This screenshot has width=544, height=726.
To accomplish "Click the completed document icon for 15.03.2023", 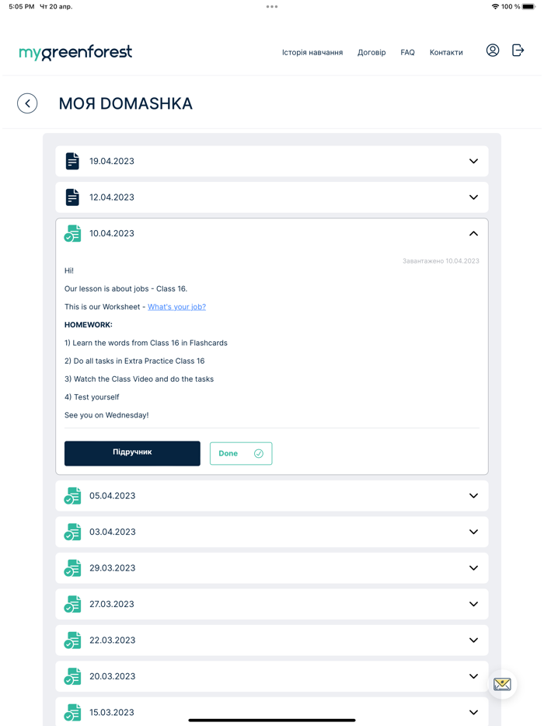I will (x=72, y=713).
